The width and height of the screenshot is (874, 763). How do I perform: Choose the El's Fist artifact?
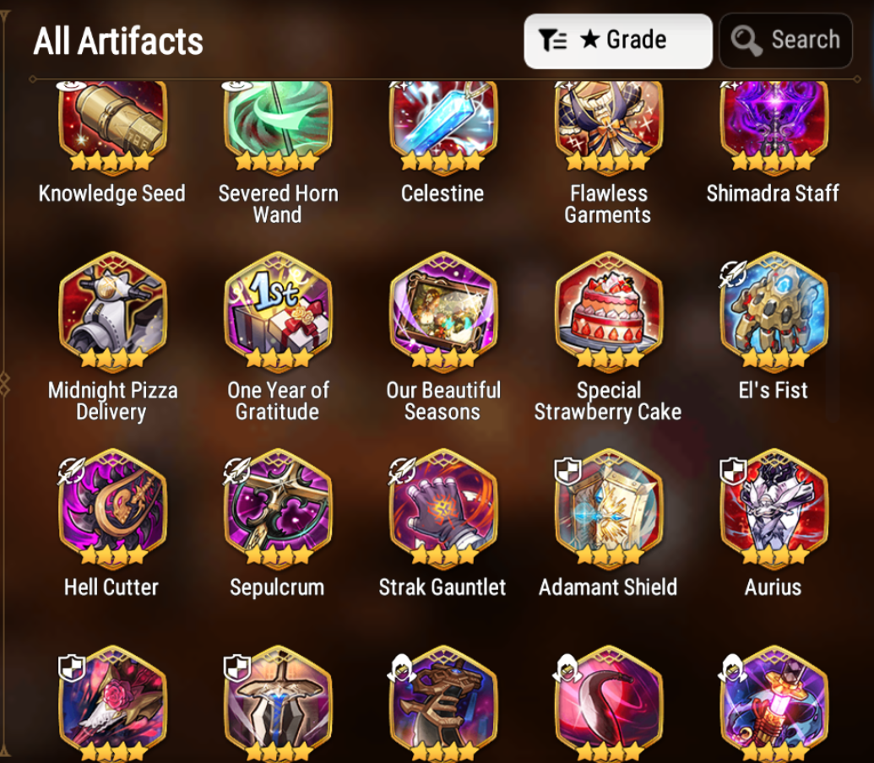[x=774, y=311]
